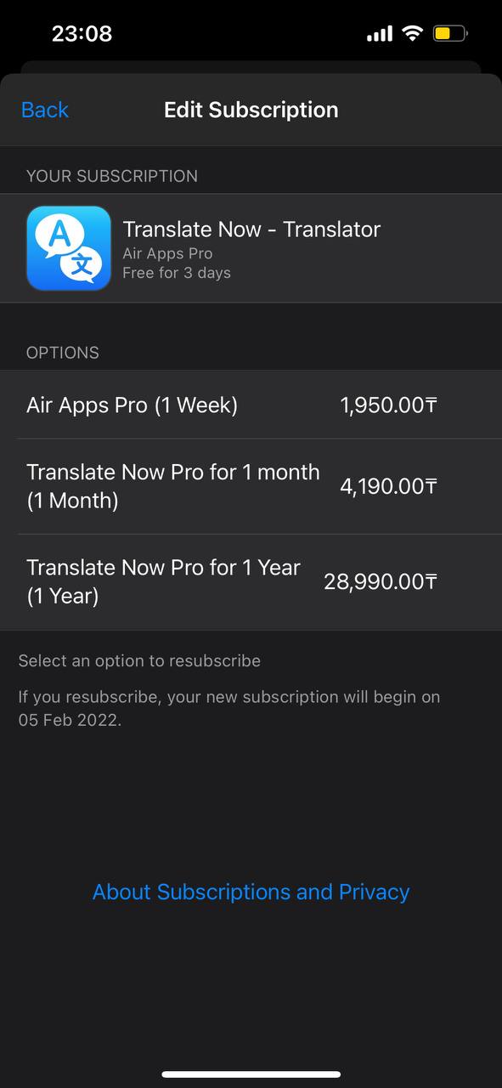The image size is (502, 1088).
Task: Tap the Edit Subscription header title
Action: pos(251,110)
